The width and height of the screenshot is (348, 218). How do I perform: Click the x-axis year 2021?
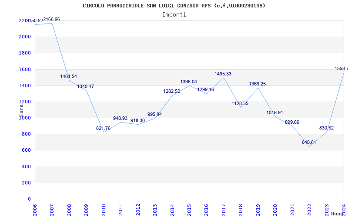[x=292, y=210]
